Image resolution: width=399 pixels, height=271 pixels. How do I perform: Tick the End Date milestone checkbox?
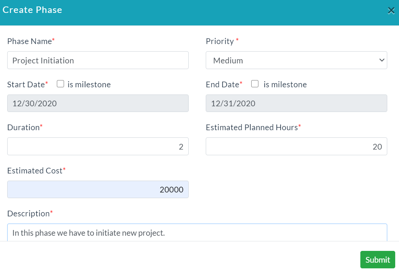[x=255, y=84]
